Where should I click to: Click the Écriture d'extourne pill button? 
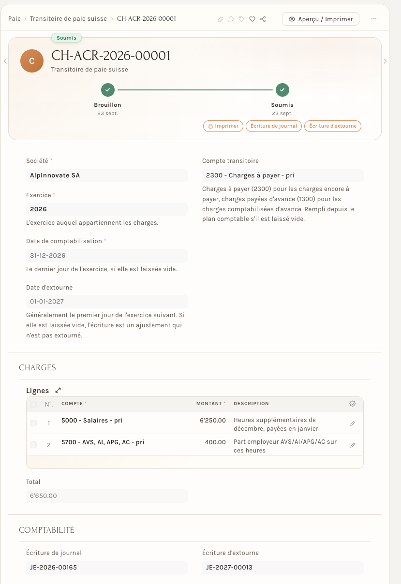coord(333,126)
